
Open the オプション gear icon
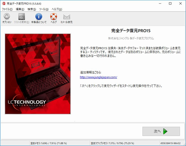[7, 16]
